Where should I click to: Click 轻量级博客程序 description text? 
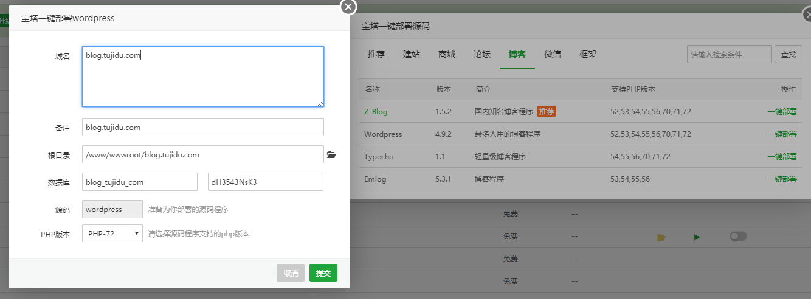[x=500, y=157]
